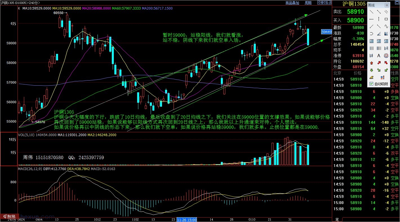Choose the green down arrow marker
This screenshot has height=222, width=400.
point(372,70)
